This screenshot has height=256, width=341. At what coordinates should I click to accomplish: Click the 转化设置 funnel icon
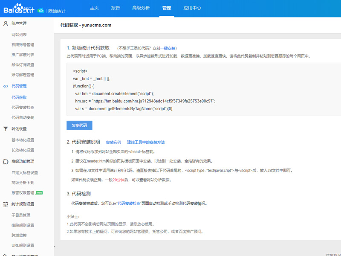pyautogui.click(x=6, y=129)
